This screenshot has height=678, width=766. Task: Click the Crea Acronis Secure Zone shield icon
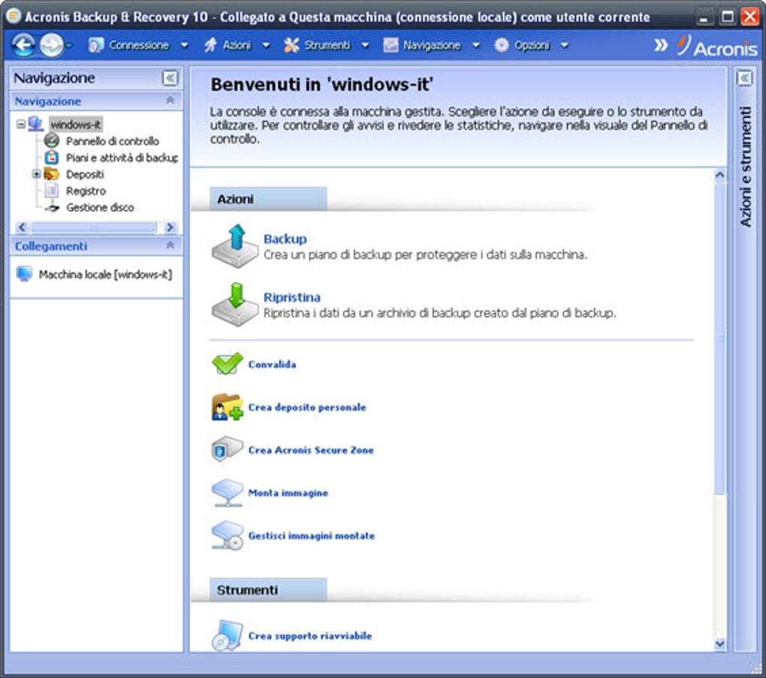pyautogui.click(x=226, y=450)
